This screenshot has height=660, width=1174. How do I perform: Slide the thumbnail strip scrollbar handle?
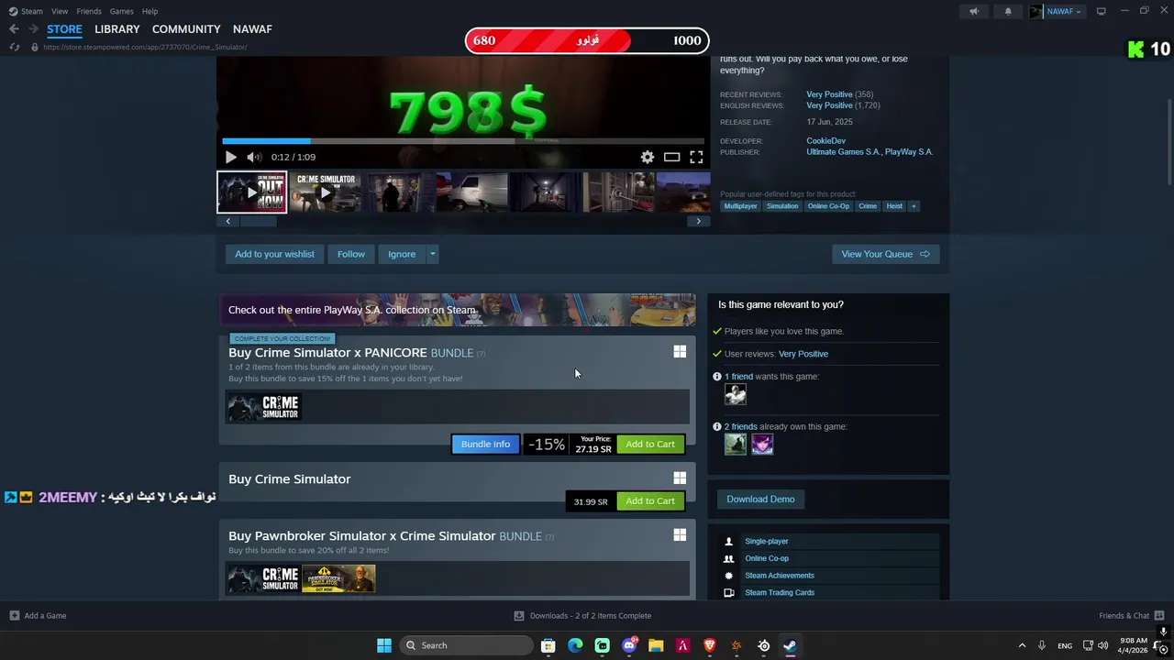[x=259, y=221]
